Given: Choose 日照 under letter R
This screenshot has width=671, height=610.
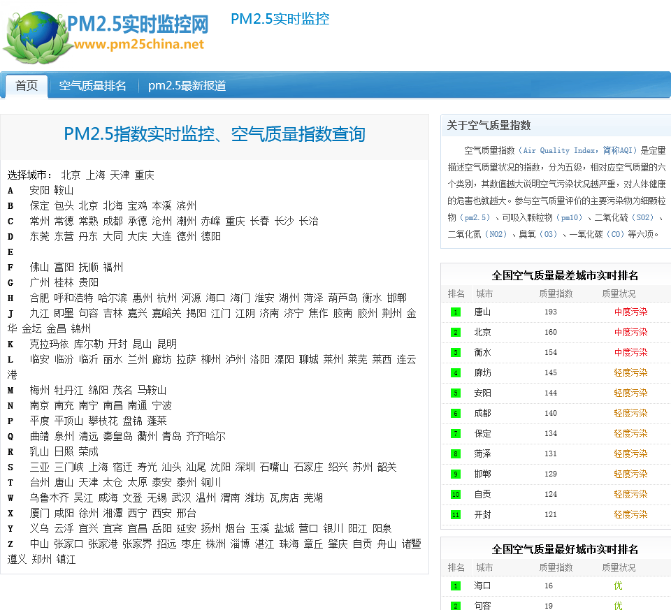Looking at the screenshot, I should (64, 452).
